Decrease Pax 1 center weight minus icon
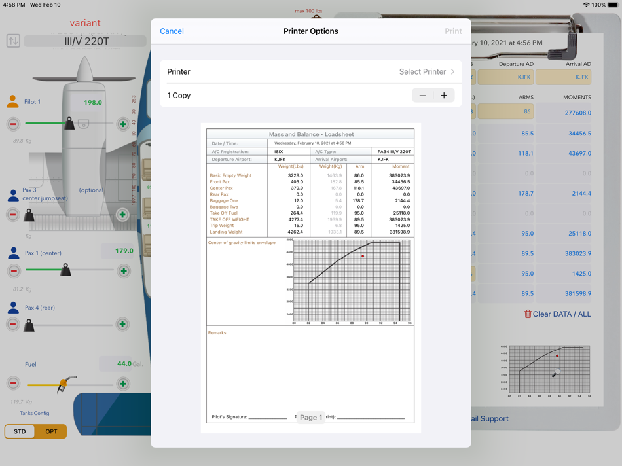This screenshot has height=466, width=622. click(x=14, y=271)
